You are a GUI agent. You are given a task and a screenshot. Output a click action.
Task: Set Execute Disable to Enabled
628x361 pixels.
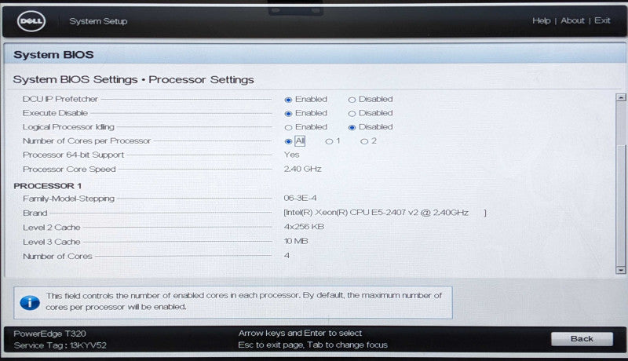[x=288, y=113]
